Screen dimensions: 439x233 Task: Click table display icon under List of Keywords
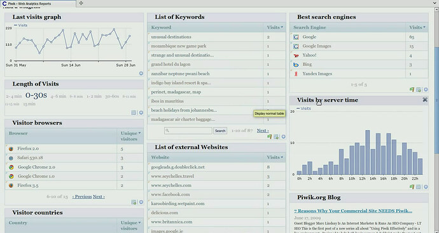[276, 137]
